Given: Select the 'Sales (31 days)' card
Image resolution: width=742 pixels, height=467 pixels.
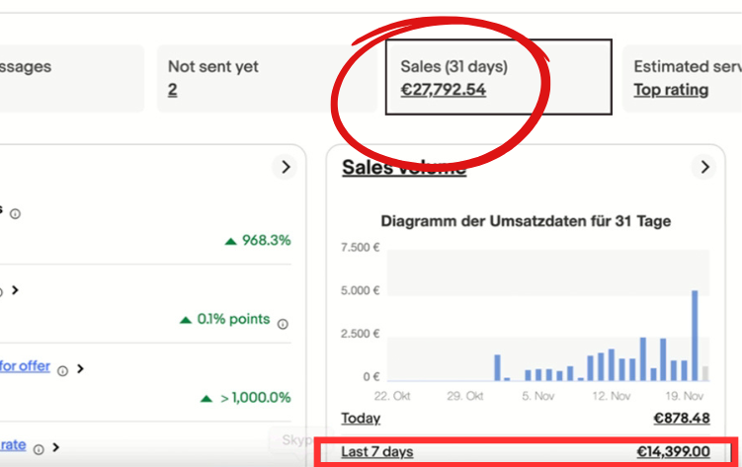Looking at the screenshot, I should pyautogui.click(x=498, y=77).
